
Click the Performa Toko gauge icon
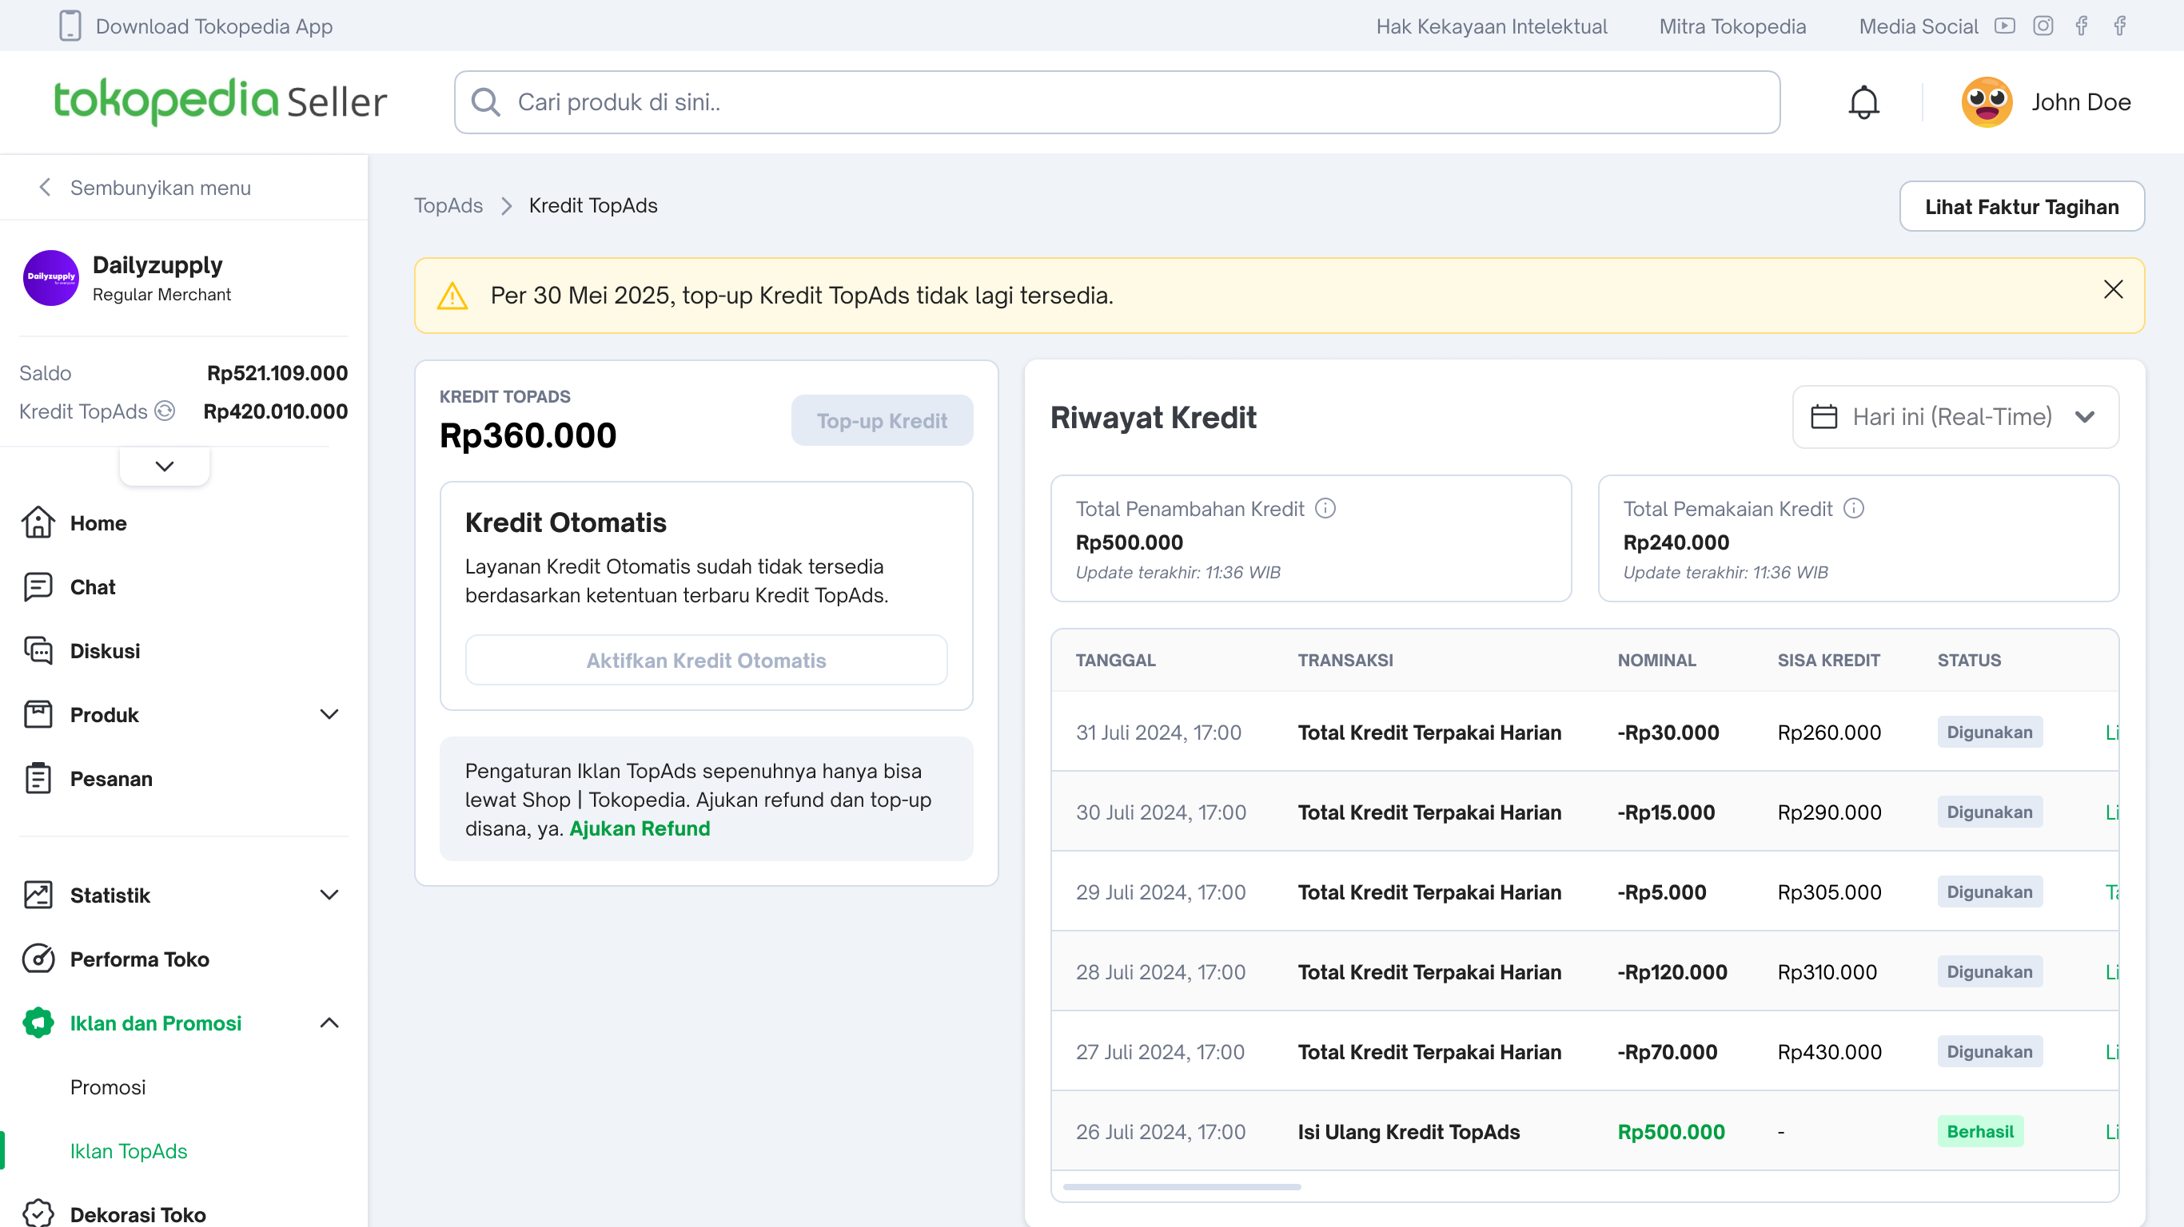pos(38,959)
